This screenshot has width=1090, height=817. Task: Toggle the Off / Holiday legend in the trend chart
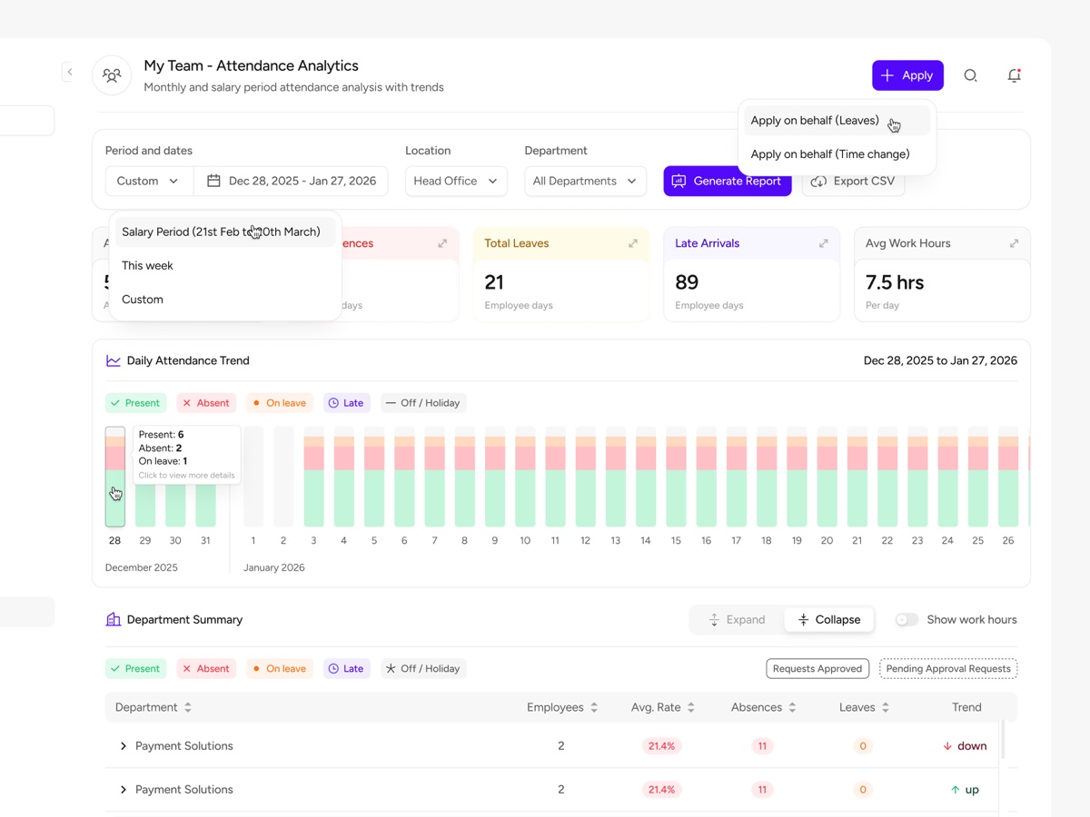(x=423, y=403)
